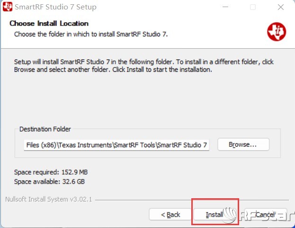The width and height of the screenshot is (295, 228).
Task: Click the "Choose Install Location" heading
Action: point(49,23)
